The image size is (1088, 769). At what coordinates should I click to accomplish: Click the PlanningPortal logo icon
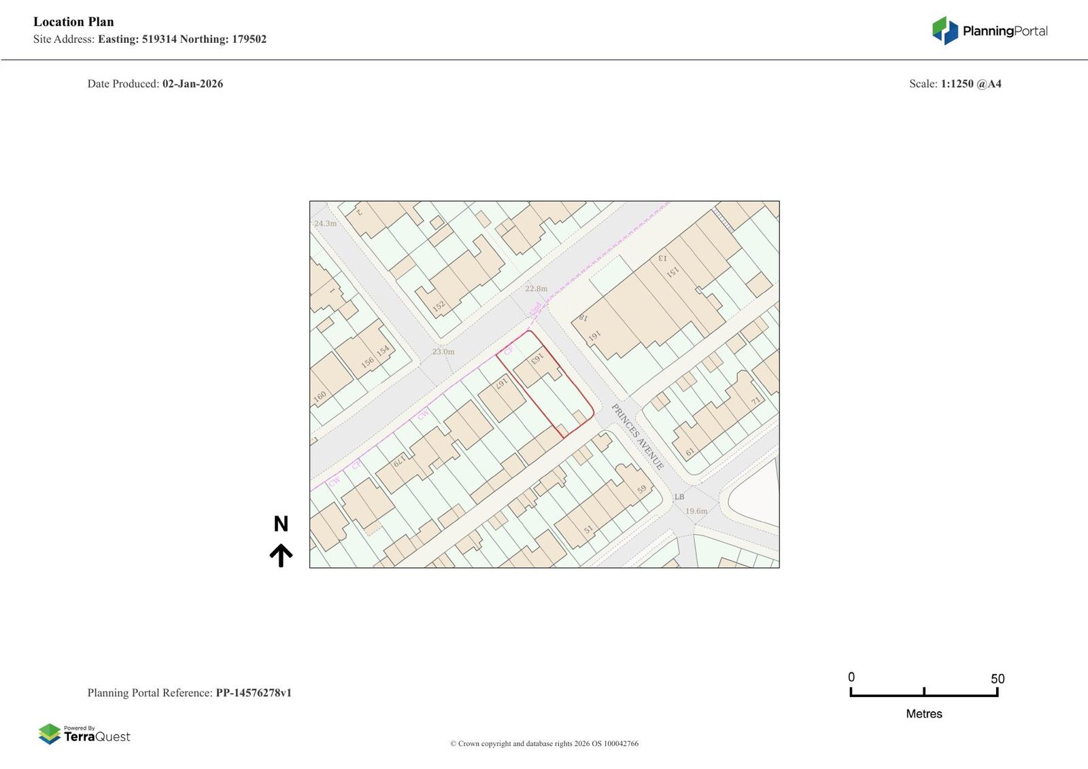click(x=945, y=31)
